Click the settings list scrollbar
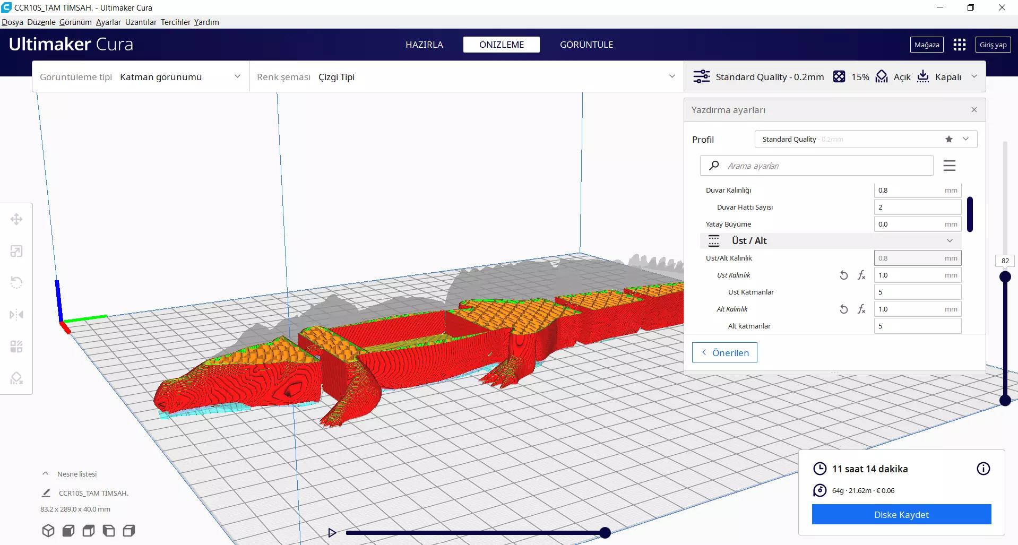The height and width of the screenshot is (545, 1018). [x=970, y=214]
